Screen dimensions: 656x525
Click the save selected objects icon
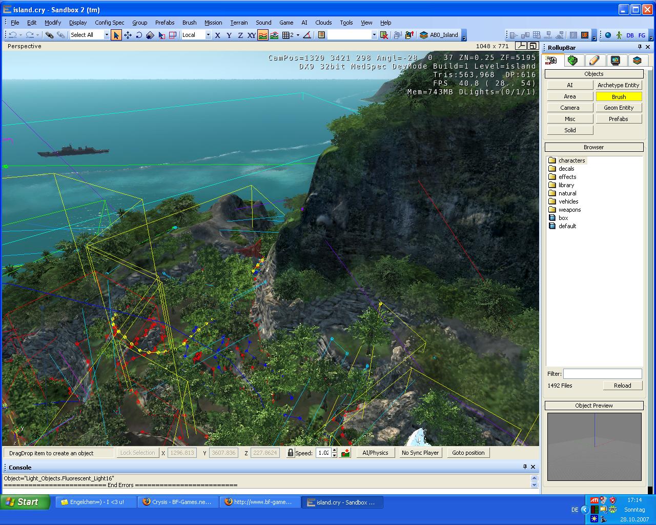click(x=398, y=35)
